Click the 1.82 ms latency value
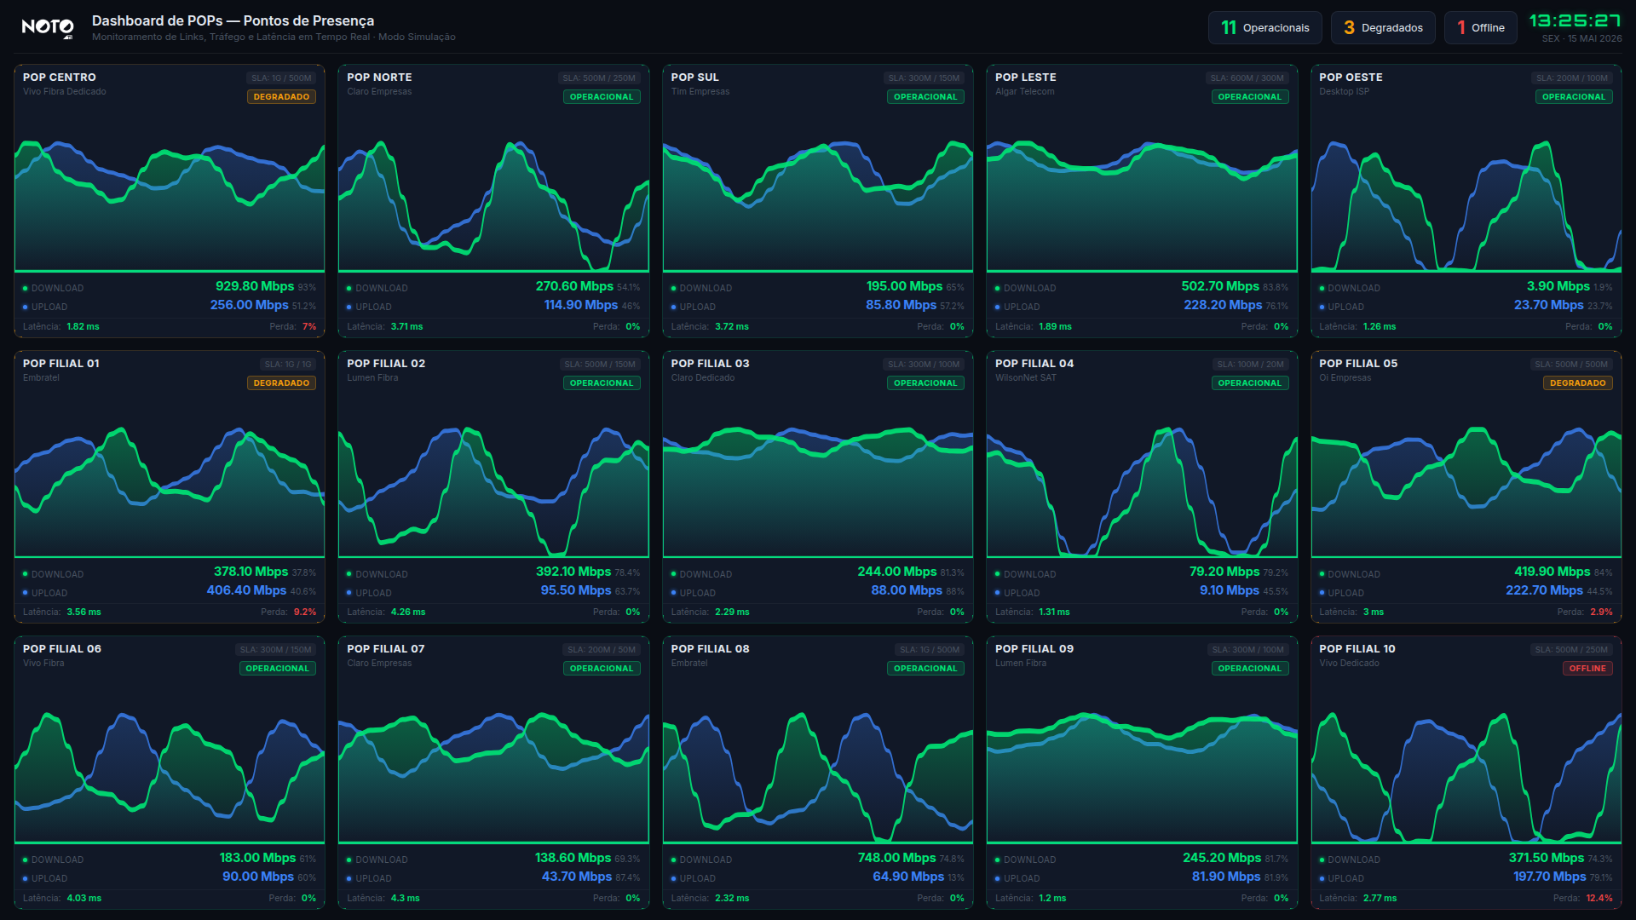 click(83, 327)
